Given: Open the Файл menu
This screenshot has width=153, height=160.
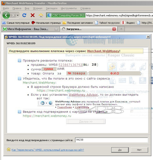Looking at the screenshot, I should click(x=6, y=8).
